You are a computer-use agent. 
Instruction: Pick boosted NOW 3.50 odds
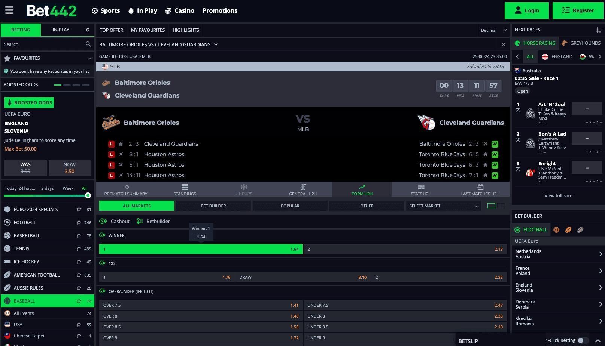[69, 168]
